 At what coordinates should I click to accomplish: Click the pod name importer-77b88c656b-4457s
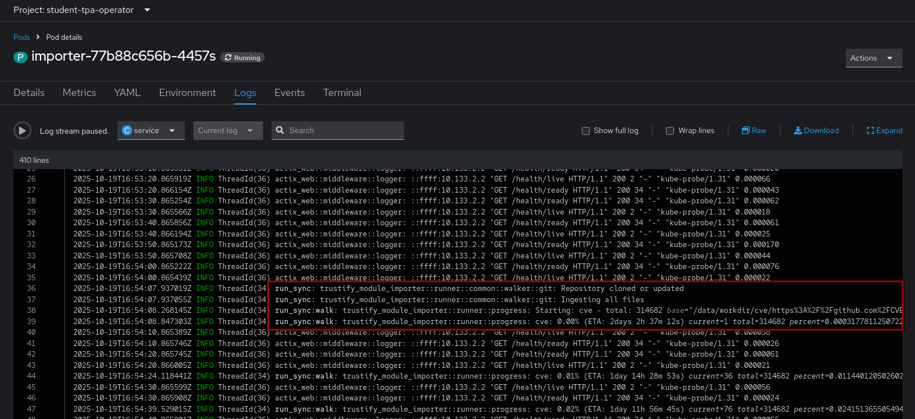124,56
